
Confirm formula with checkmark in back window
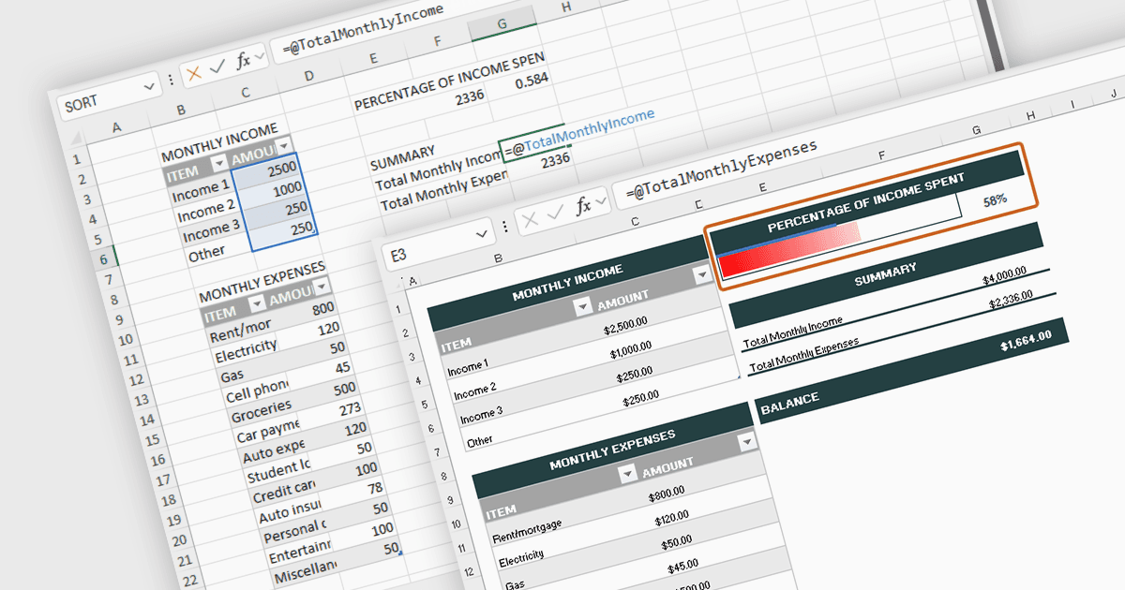(217, 67)
